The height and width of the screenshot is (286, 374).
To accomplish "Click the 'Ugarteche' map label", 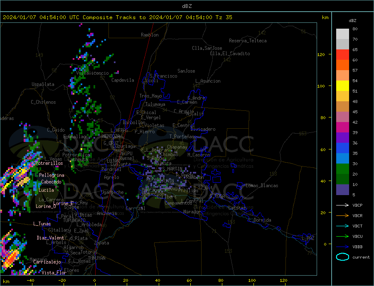I will pos(113,192).
